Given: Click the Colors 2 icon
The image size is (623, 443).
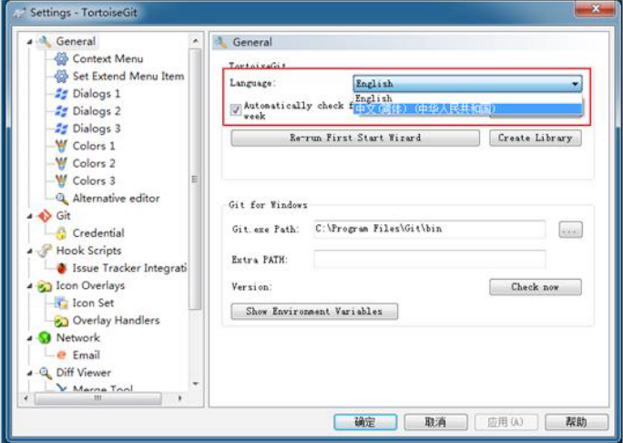Looking at the screenshot, I should coord(61,163).
